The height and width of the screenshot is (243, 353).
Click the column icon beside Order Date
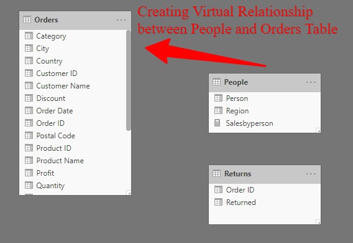(x=29, y=110)
